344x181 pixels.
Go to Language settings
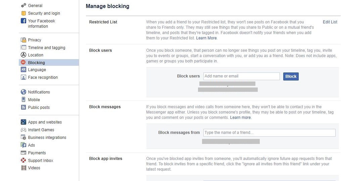37,70
